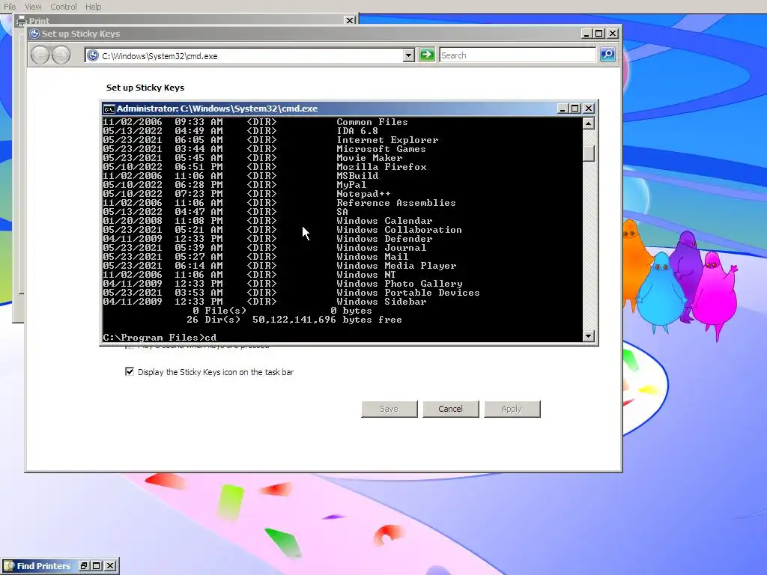The width and height of the screenshot is (767, 575).
Task: Click the Save button
Action: [389, 410]
